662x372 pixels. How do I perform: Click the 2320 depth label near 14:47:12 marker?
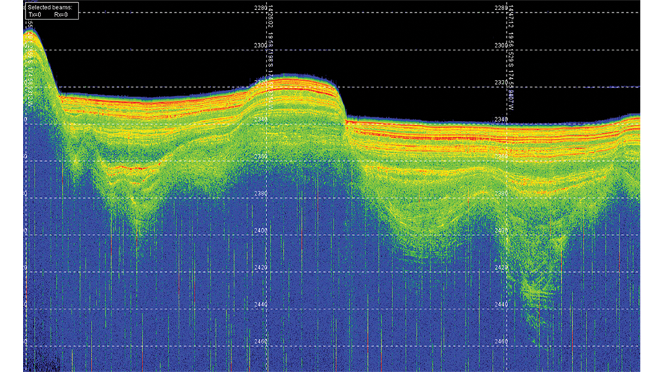point(501,83)
